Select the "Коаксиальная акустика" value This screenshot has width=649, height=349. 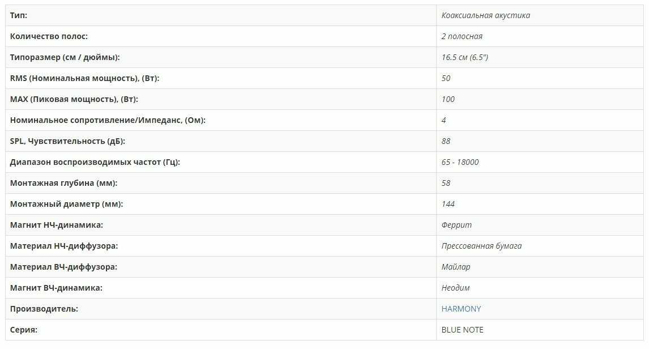485,15
